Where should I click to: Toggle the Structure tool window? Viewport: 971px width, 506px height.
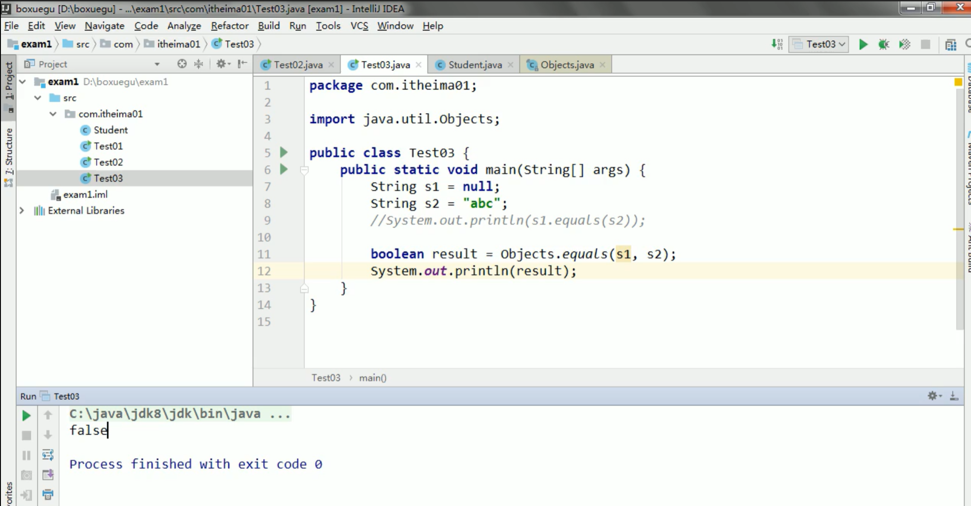[x=9, y=152]
